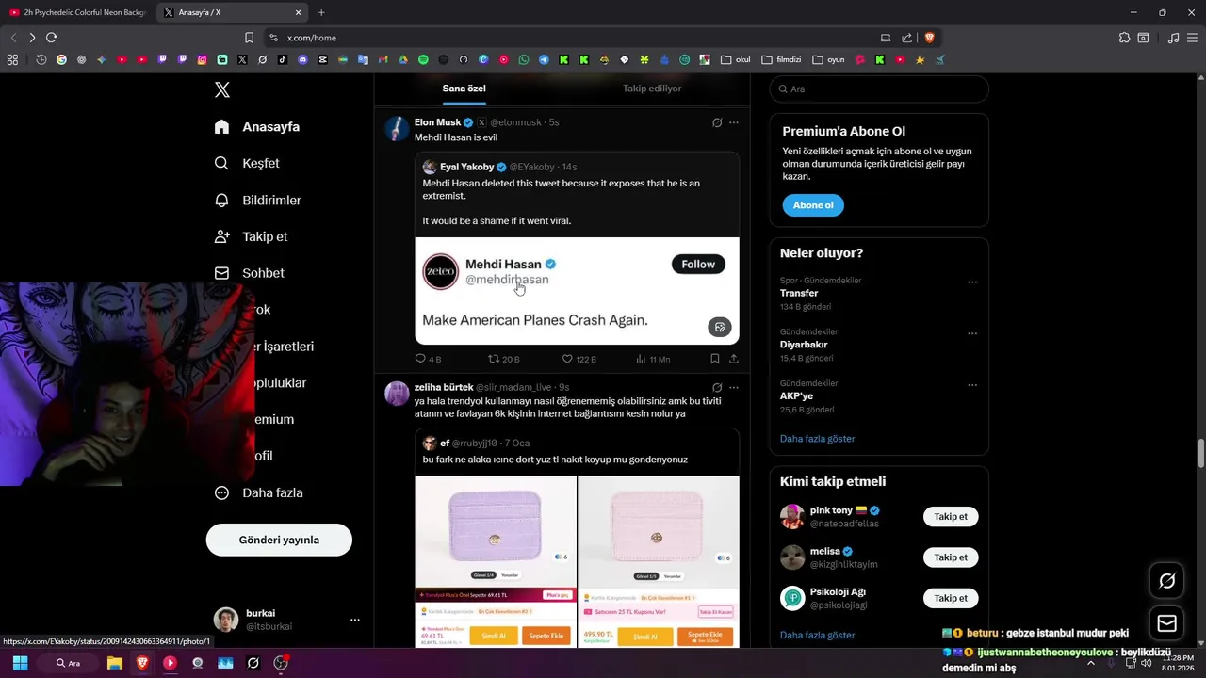Click taskbar Ara search box
Screen dimensions: 1206x678
coord(68,663)
